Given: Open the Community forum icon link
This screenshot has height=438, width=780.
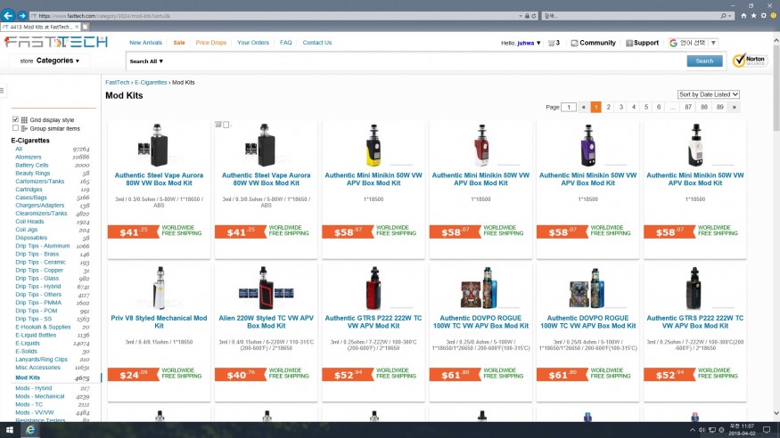Looking at the screenshot, I should pos(575,43).
